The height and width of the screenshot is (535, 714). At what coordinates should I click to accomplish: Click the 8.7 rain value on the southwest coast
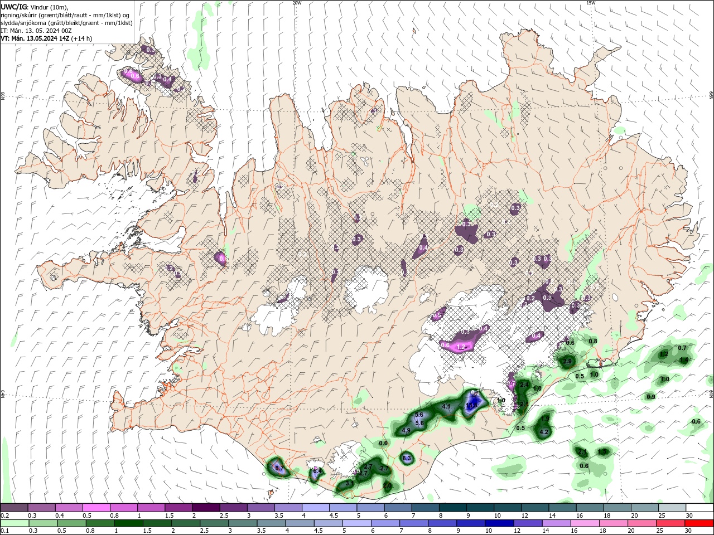tap(279, 468)
